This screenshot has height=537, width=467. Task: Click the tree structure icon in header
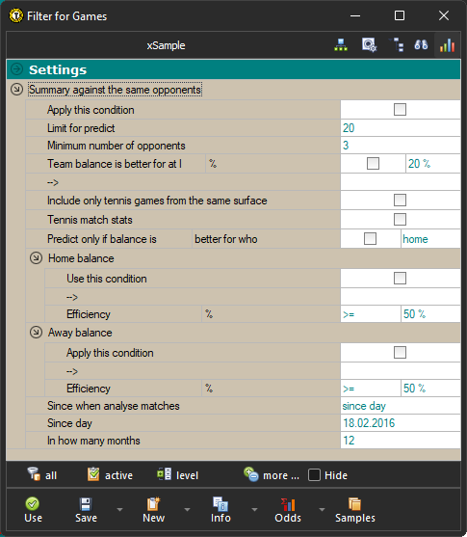(396, 45)
